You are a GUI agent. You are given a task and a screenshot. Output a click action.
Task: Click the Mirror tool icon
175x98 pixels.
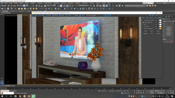pyautogui.click(x=91, y=6)
